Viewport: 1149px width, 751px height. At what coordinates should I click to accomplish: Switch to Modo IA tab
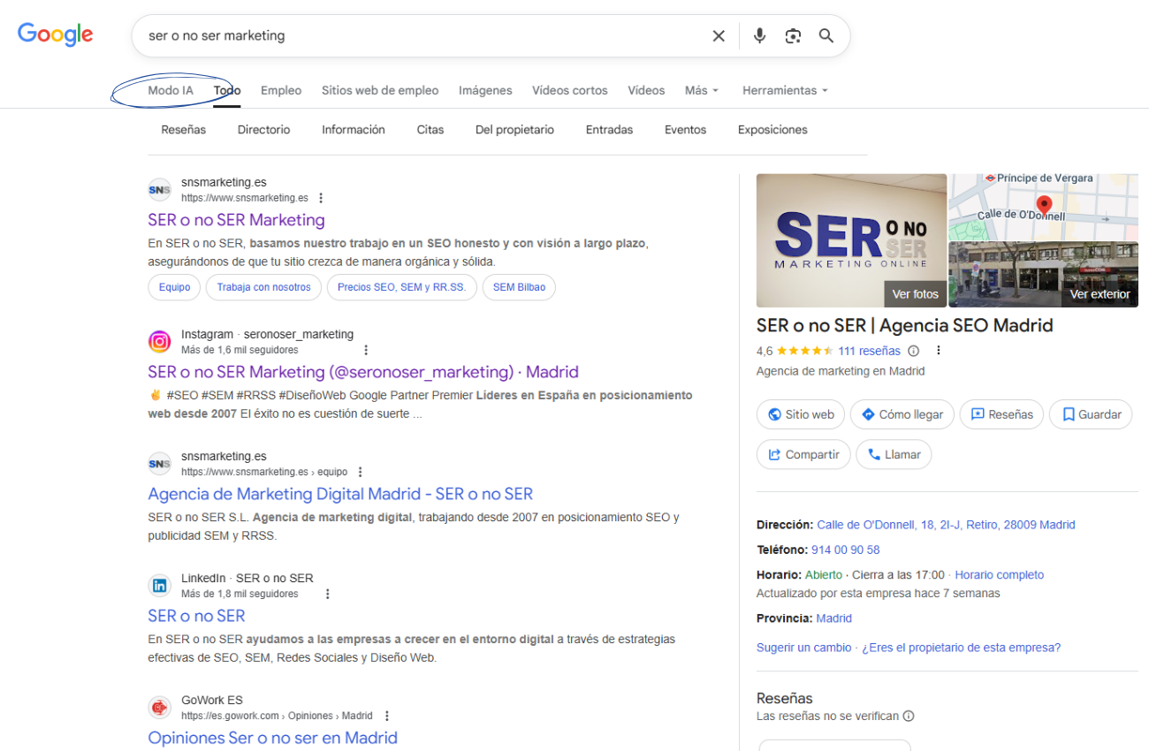tap(171, 90)
